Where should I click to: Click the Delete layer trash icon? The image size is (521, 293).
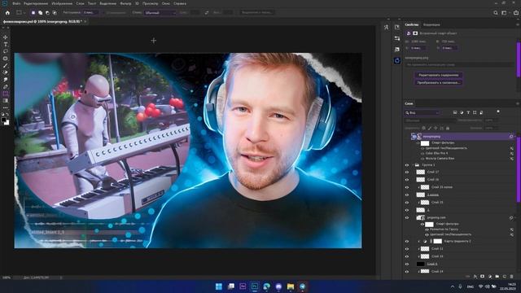pos(512,277)
